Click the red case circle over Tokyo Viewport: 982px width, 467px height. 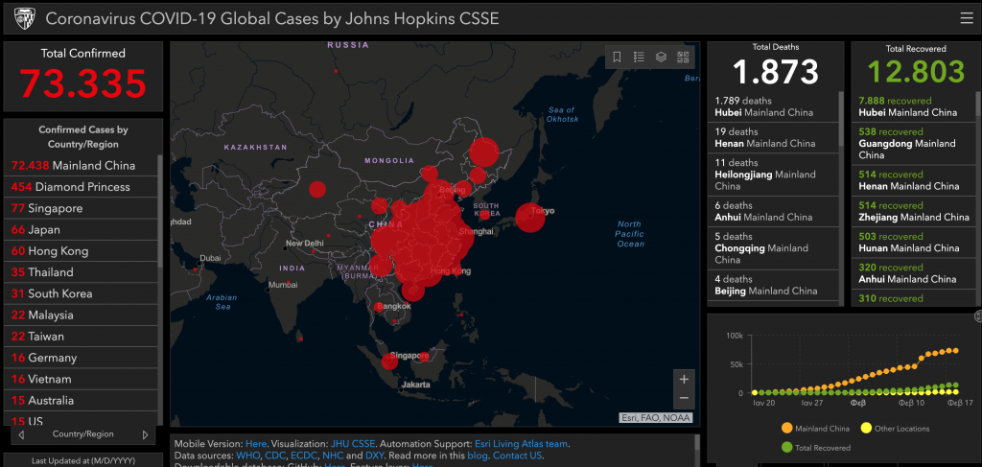pos(530,218)
